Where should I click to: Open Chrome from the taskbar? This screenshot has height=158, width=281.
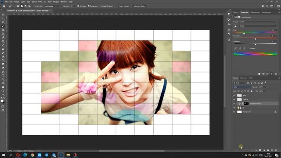32,155
